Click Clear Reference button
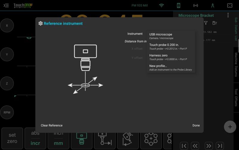This screenshot has width=239, height=150. (x=52, y=125)
